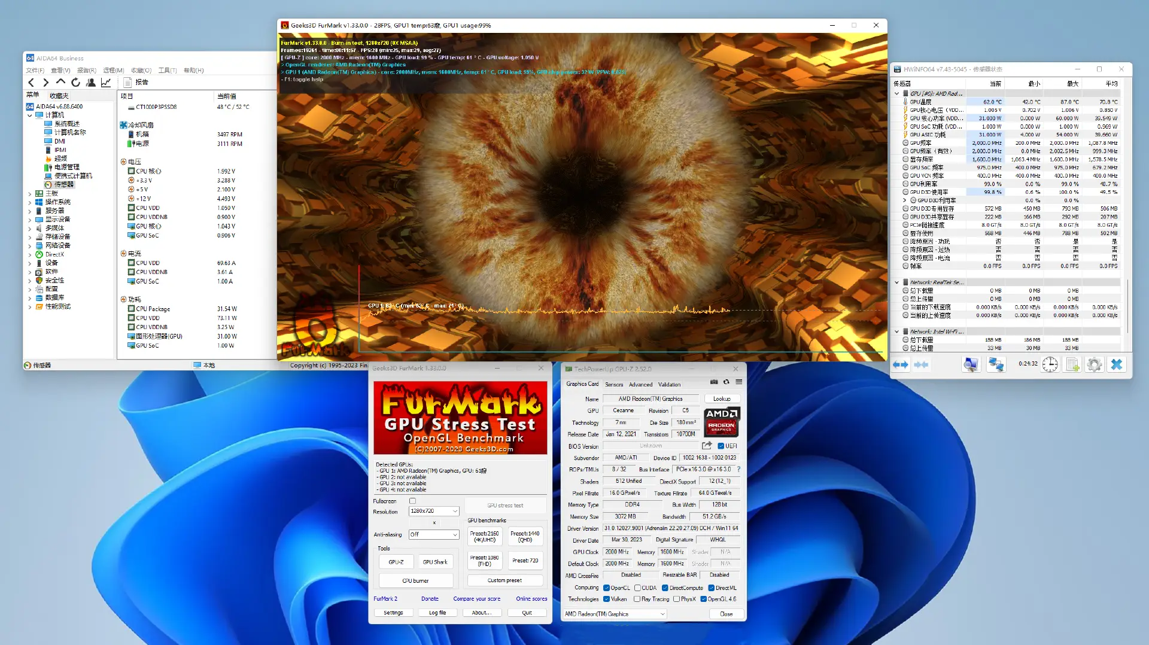Image resolution: width=1149 pixels, height=645 pixels.
Task: Click GPU-Z screenshot camera icon
Action: pyautogui.click(x=714, y=382)
